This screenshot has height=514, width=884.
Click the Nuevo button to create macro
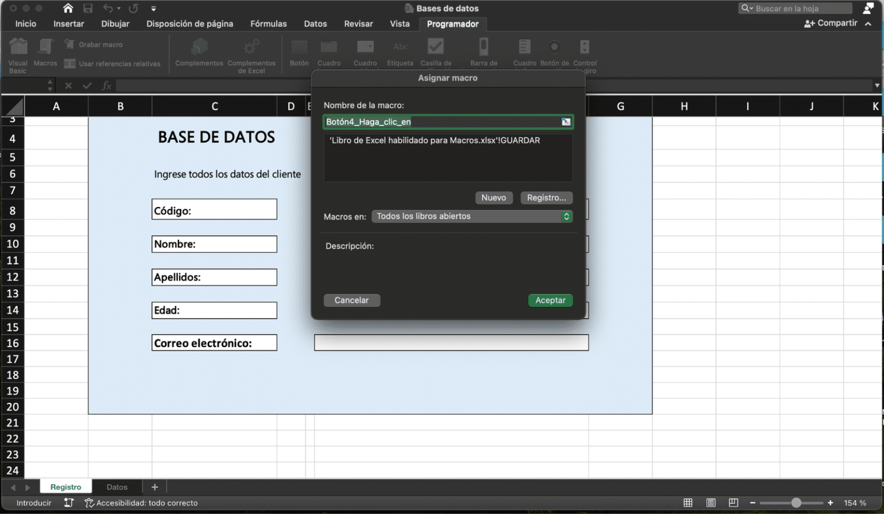click(494, 197)
